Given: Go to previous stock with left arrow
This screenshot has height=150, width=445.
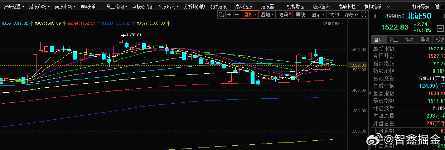Looking at the screenshot, I should coord(375,16).
